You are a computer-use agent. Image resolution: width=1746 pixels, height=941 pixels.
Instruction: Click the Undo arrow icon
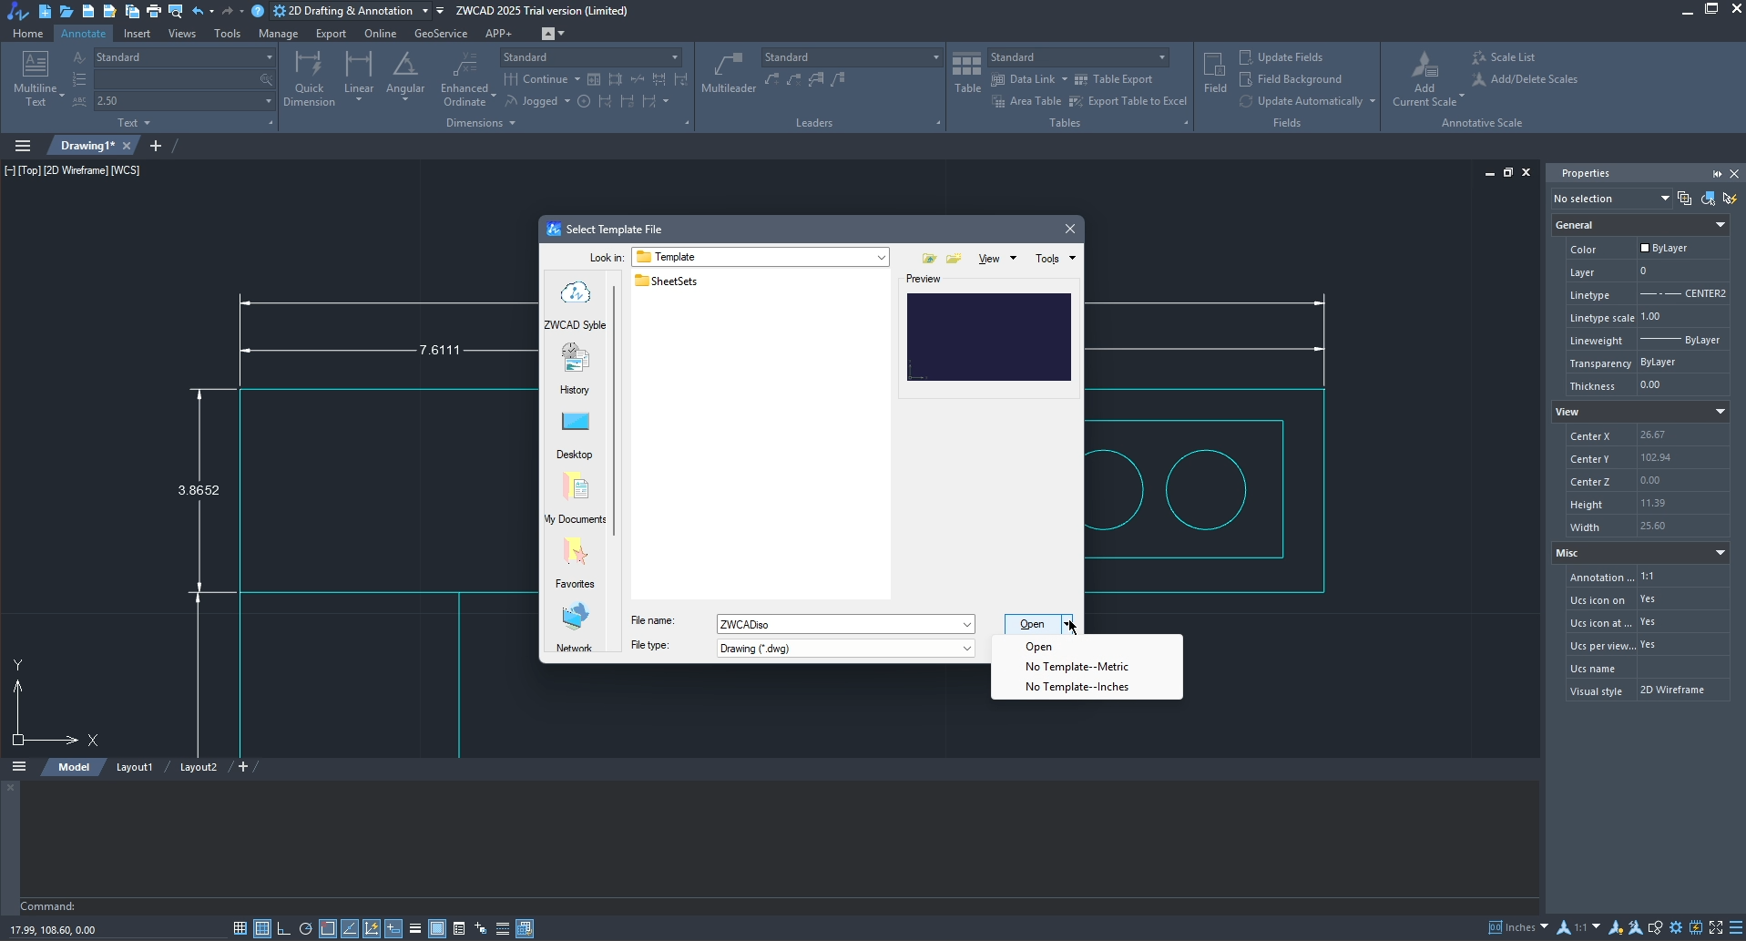point(198,11)
